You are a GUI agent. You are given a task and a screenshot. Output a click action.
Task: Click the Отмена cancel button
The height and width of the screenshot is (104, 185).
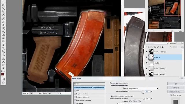[176, 88]
